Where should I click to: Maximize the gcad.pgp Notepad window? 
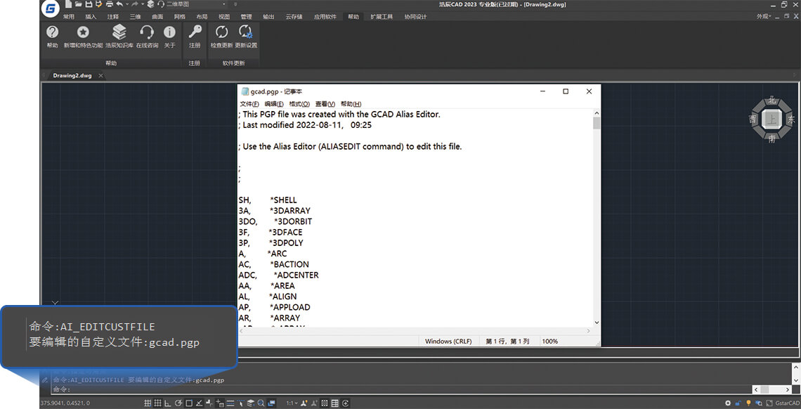click(566, 91)
